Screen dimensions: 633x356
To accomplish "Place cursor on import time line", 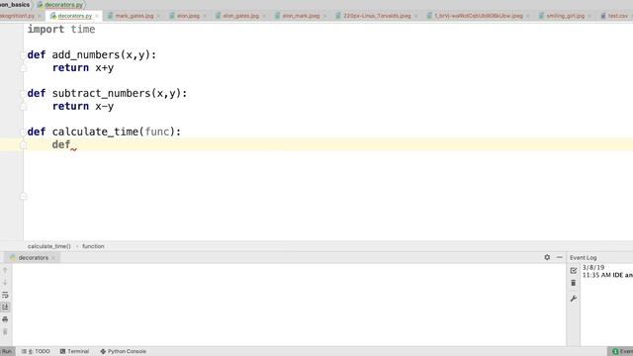I will 61,30.
